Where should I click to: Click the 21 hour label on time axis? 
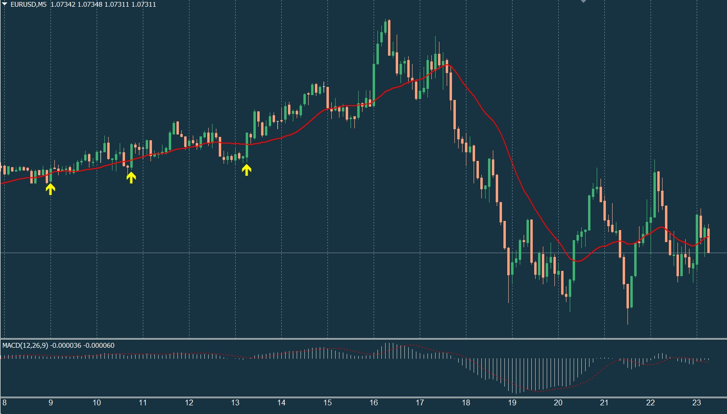(604, 403)
